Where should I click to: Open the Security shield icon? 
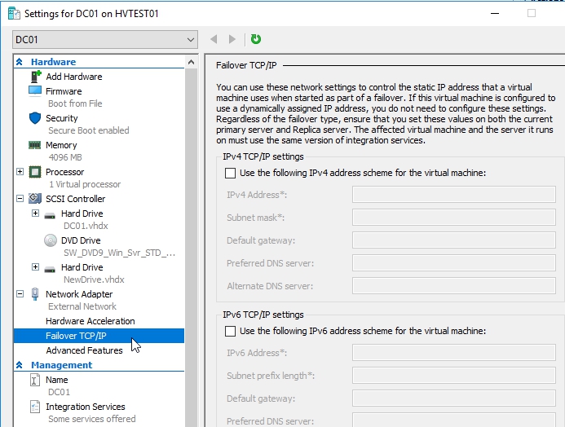[x=35, y=118]
